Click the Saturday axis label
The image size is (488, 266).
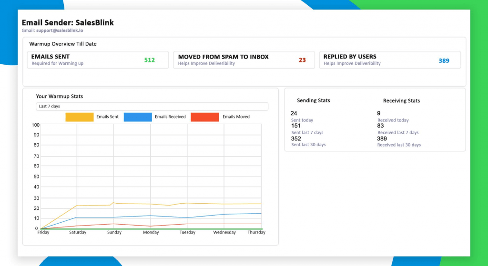pyautogui.click(x=78, y=232)
